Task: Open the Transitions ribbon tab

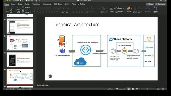Action: point(36,4)
